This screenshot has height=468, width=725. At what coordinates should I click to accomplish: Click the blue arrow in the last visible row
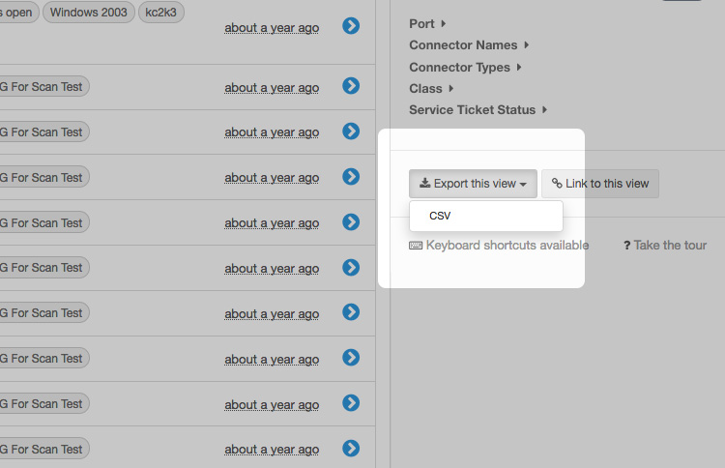tap(351, 448)
